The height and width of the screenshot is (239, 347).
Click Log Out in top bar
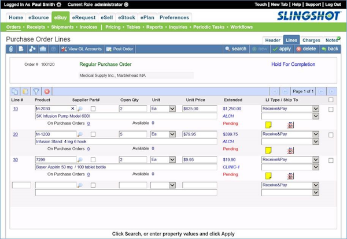pyautogui.click(x=333, y=5)
